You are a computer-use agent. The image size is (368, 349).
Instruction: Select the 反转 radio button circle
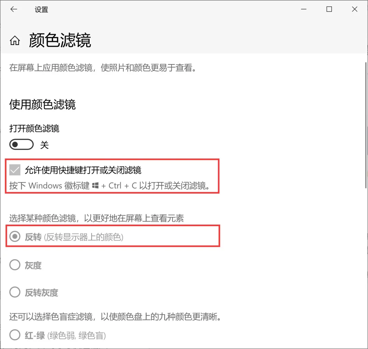coord(15,237)
